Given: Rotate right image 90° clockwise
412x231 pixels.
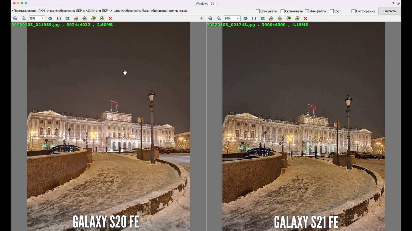Looking at the screenshot, I should [280, 18].
